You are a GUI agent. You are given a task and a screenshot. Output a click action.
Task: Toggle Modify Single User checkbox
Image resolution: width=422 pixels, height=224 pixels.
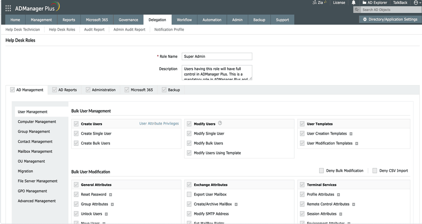(189, 134)
